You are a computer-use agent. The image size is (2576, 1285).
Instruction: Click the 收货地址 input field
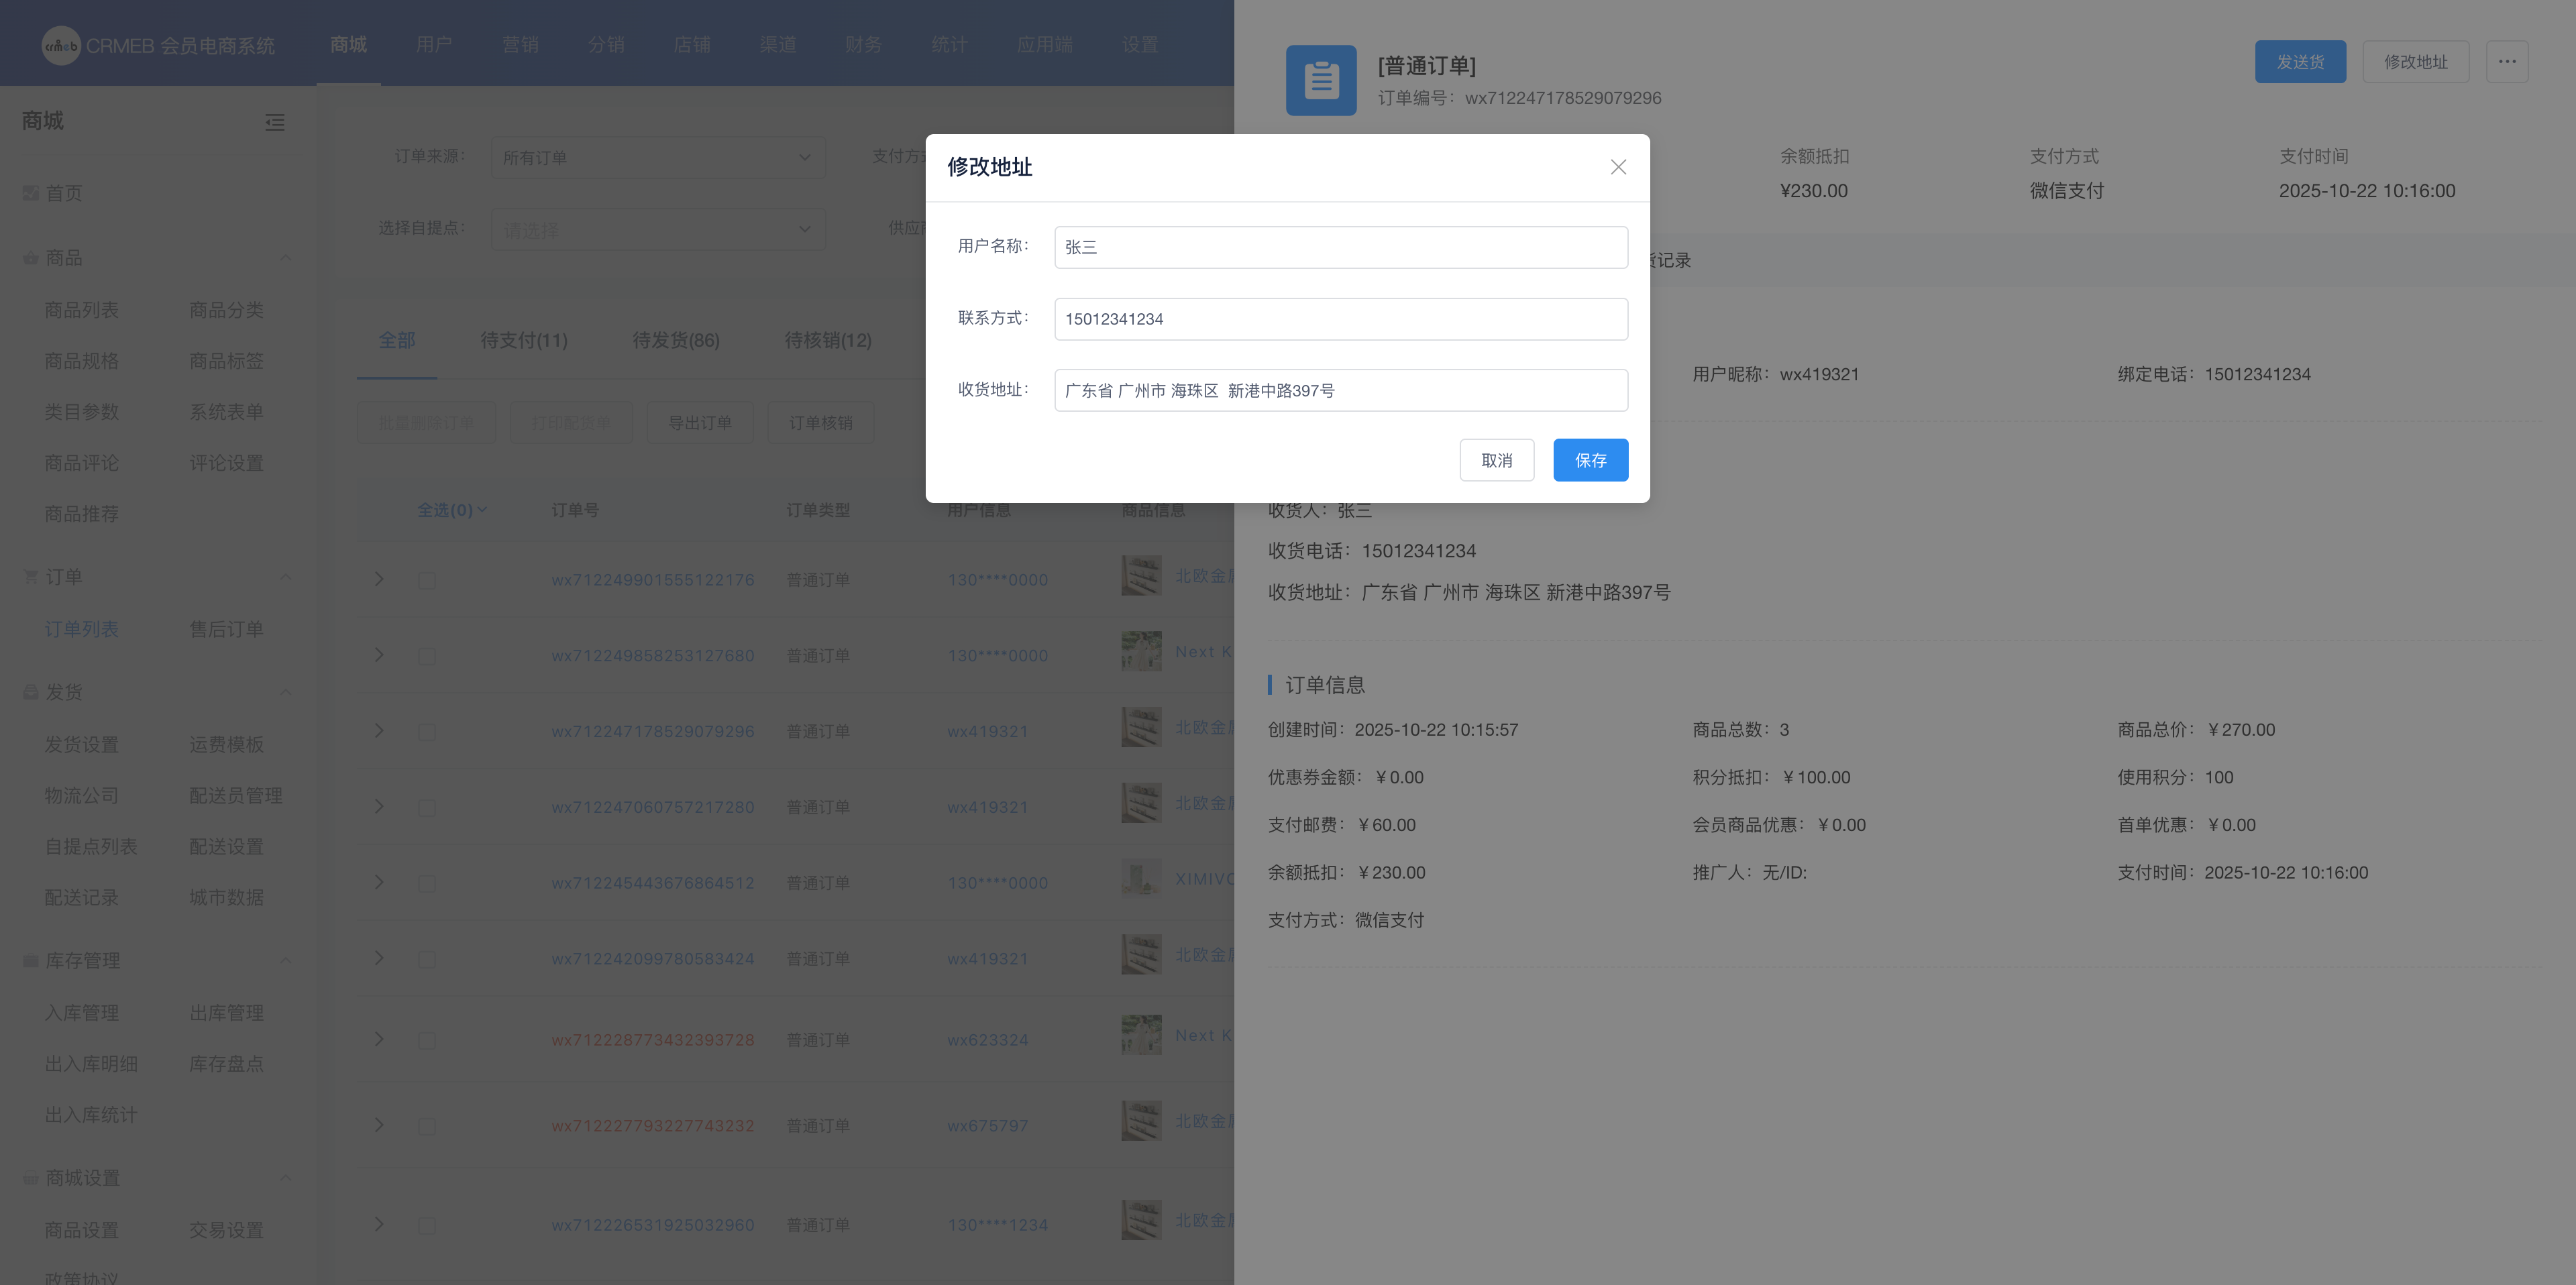click(x=1340, y=391)
